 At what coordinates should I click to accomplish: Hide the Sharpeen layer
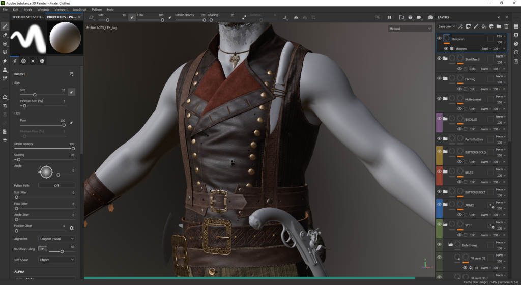[x=439, y=38]
